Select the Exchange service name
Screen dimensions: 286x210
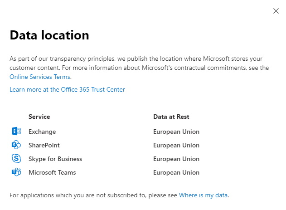click(x=42, y=132)
